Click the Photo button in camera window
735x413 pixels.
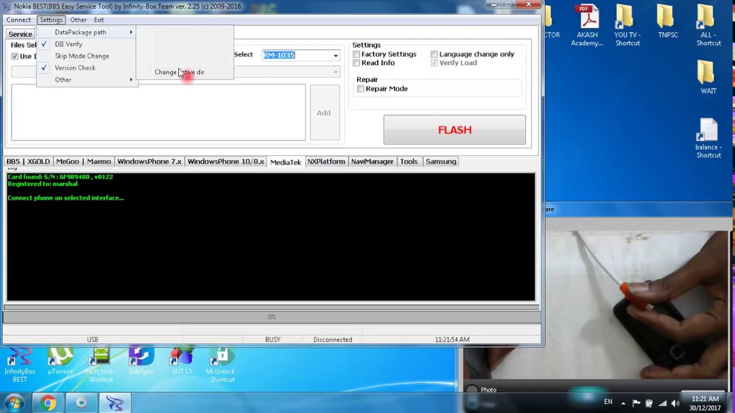(x=481, y=390)
